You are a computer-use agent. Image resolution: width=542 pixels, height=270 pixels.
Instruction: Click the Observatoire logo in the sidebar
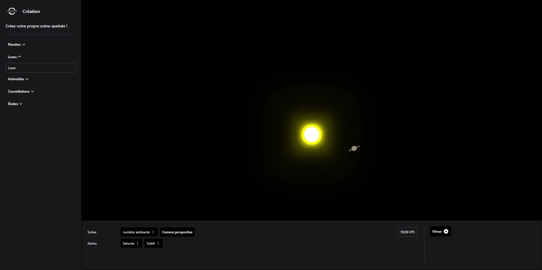(12, 11)
